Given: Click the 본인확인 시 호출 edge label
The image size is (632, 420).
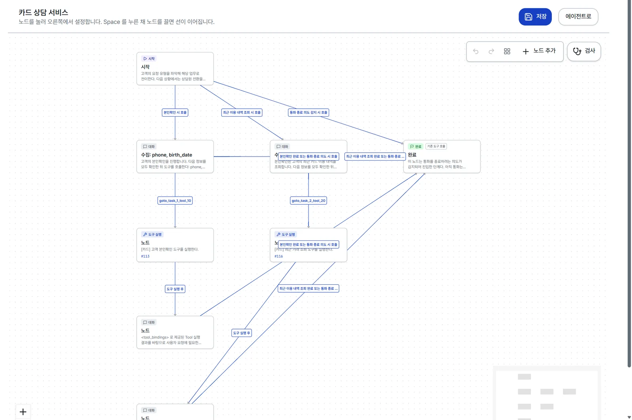Looking at the screenshot, I should coord(175,112).
